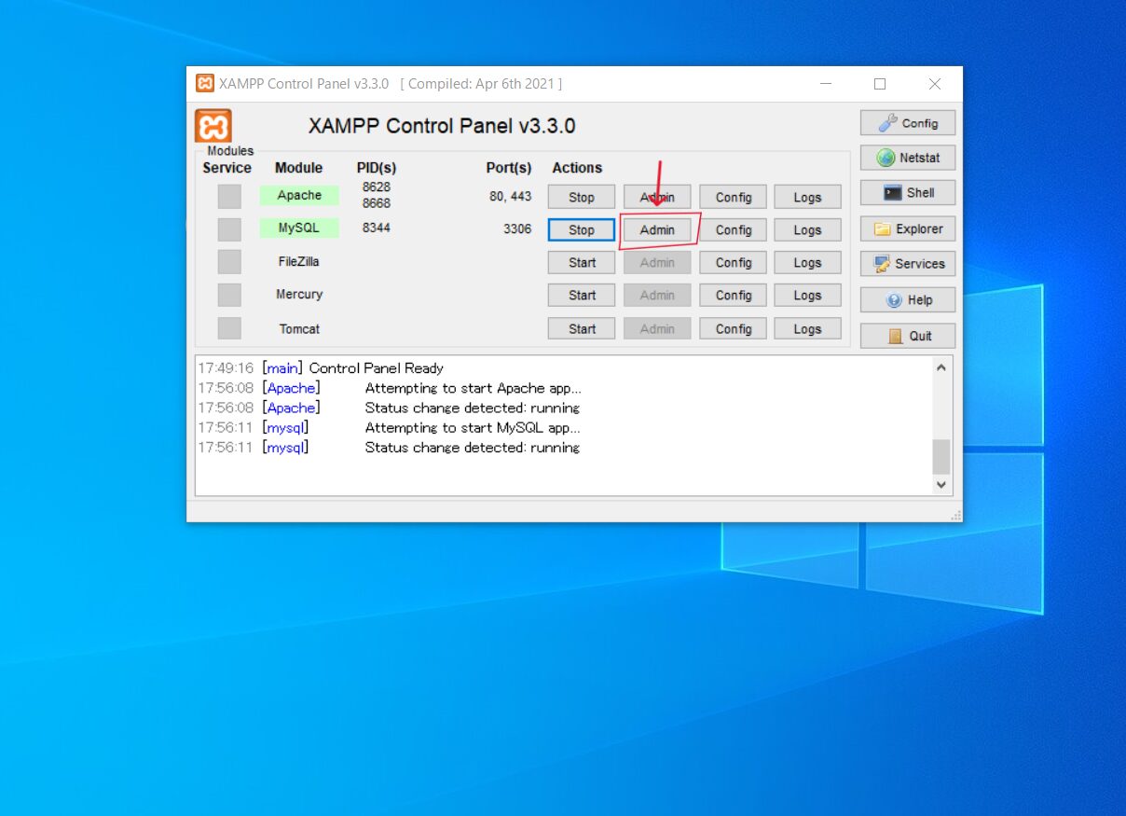The height and width of the screenshot is (816, 1126).
Task: Click log line 'Attempting to start Apache app...'
Action: [x=474, y=388]
